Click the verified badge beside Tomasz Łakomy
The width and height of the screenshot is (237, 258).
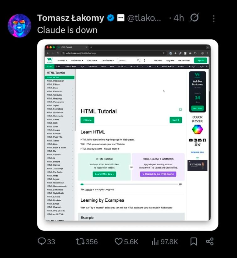tap(110, 18)
